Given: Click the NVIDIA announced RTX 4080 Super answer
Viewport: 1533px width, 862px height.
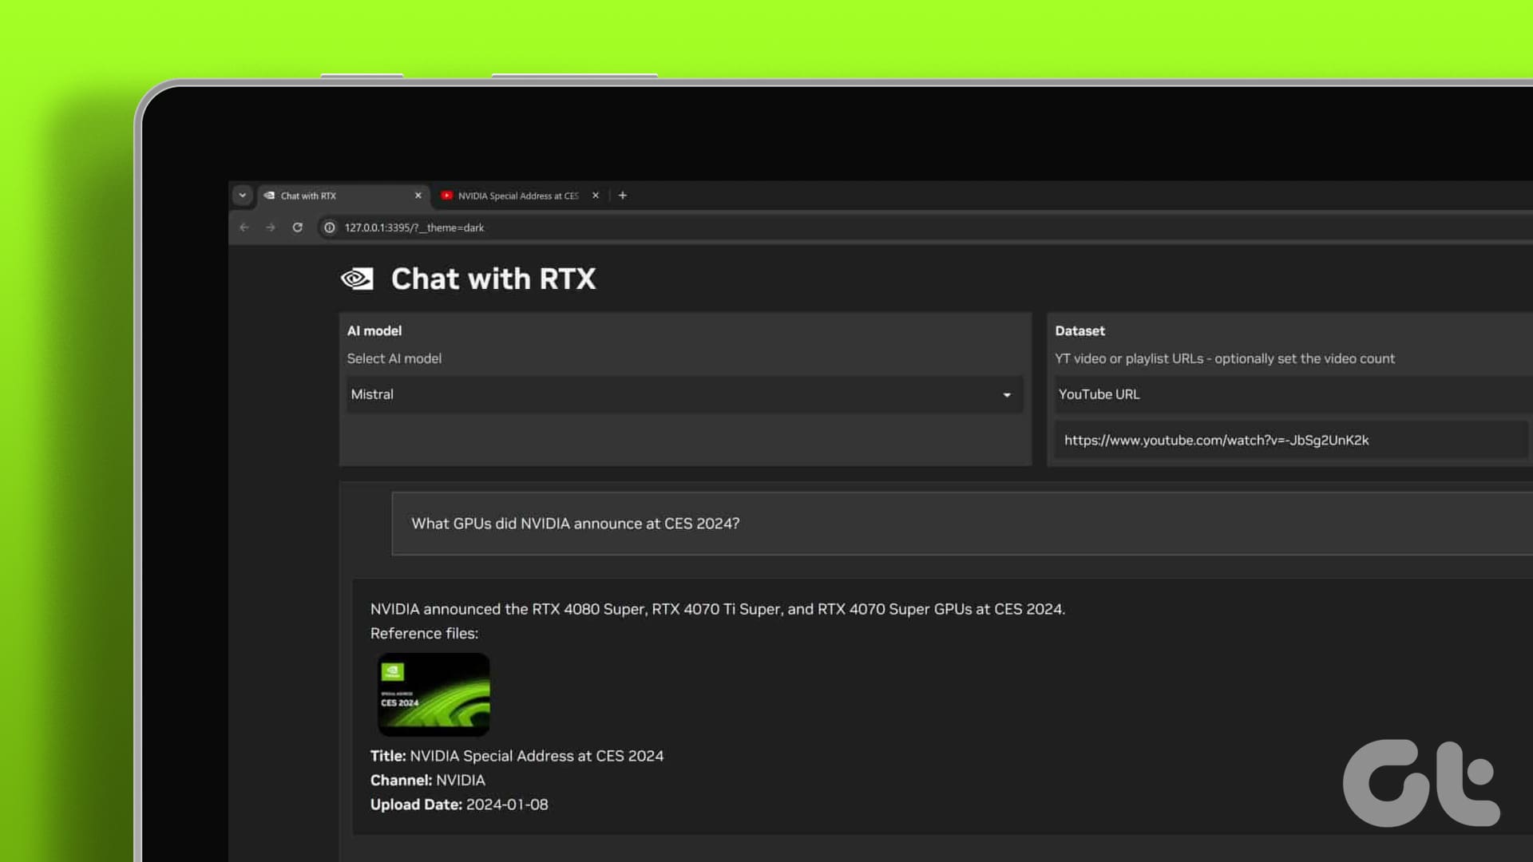Looking at the screenshot, I should 717,609.
